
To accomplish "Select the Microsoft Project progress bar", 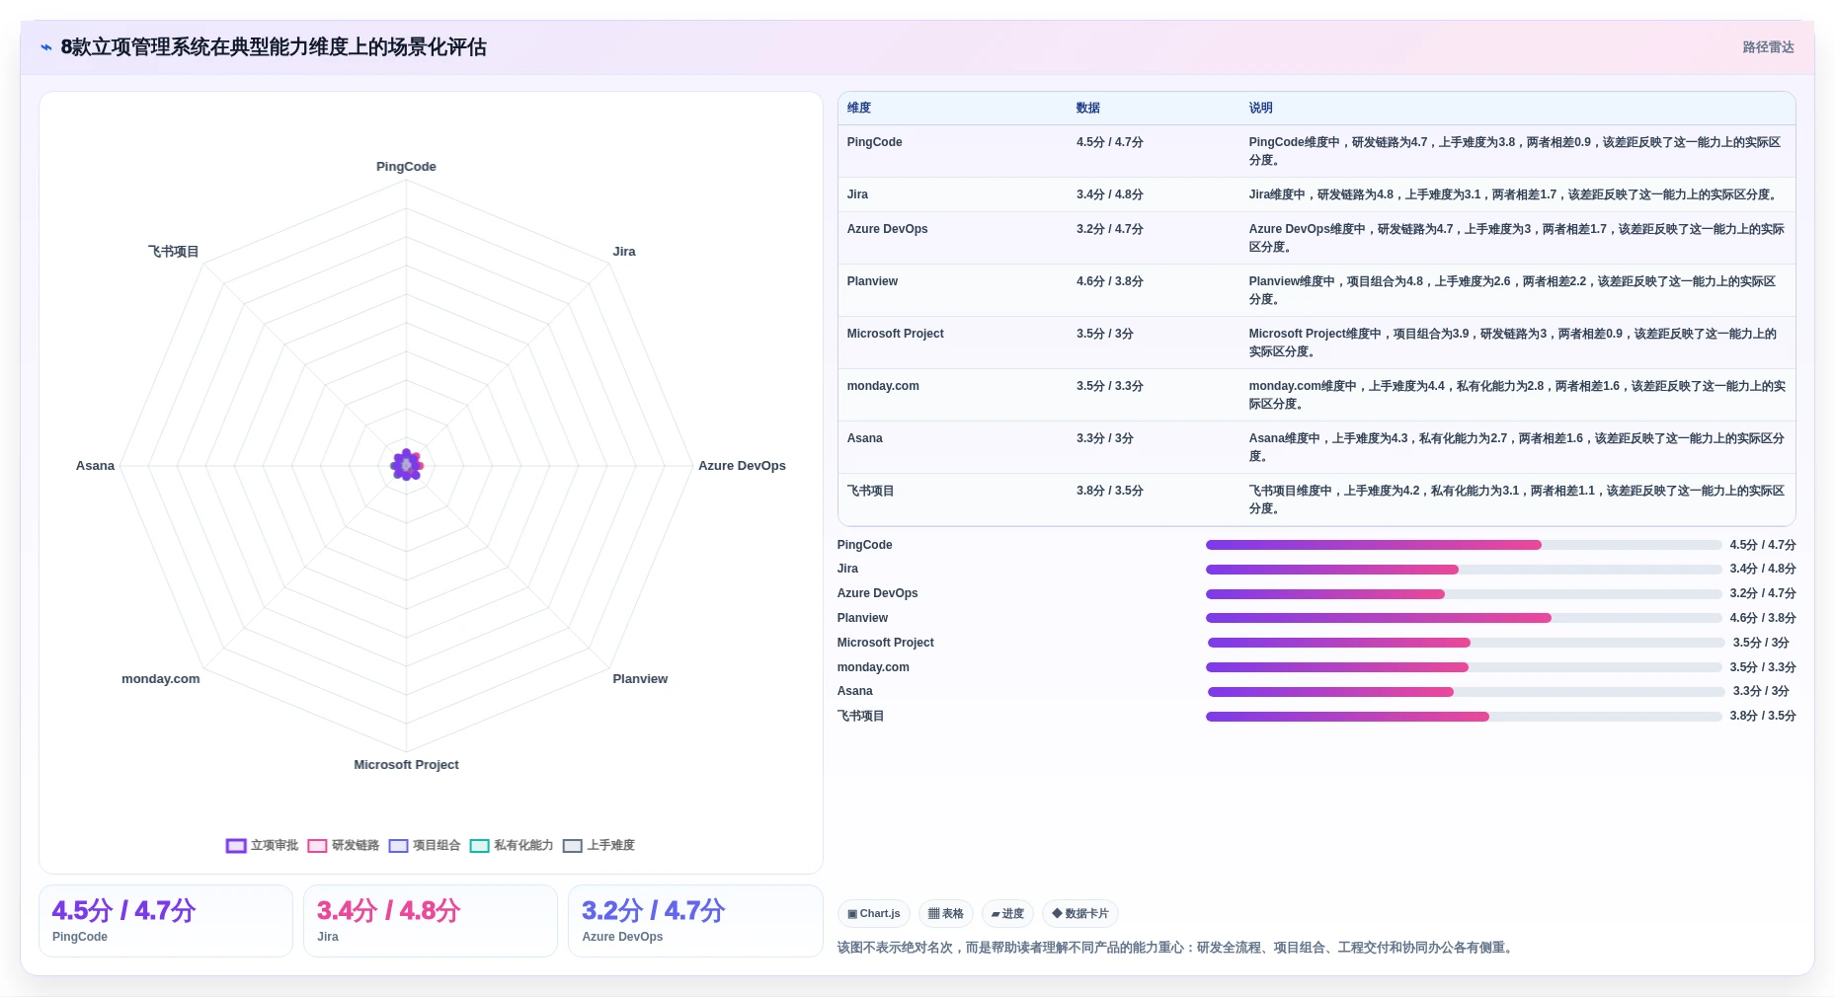I will click(x=1466, y=643).
